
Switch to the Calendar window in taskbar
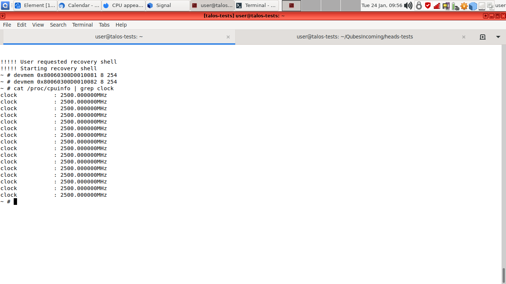coord(79,6)
